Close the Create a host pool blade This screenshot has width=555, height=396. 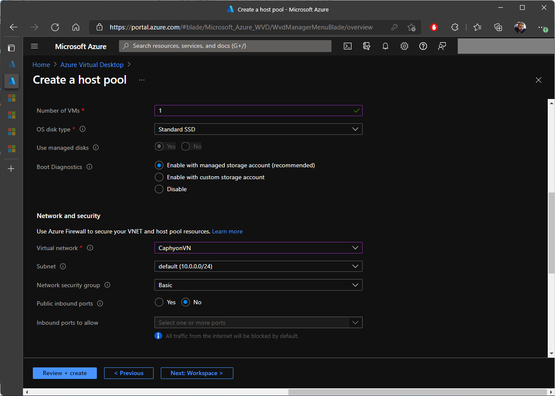[x=538, y=80]
